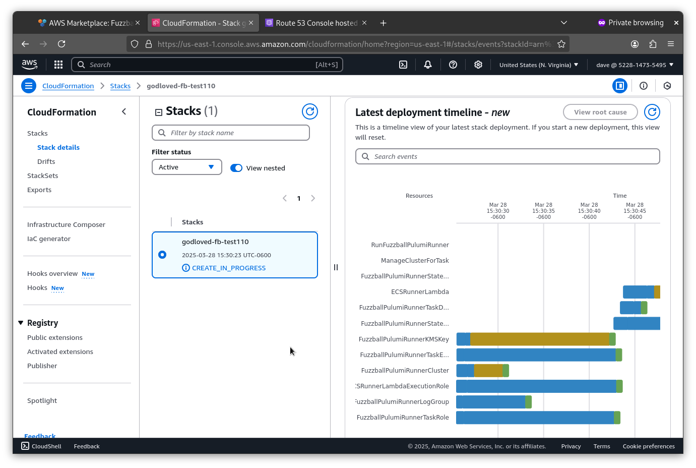Open Public extensions under Registry
The height and width of the screenshot is (468, 696).
55,337
